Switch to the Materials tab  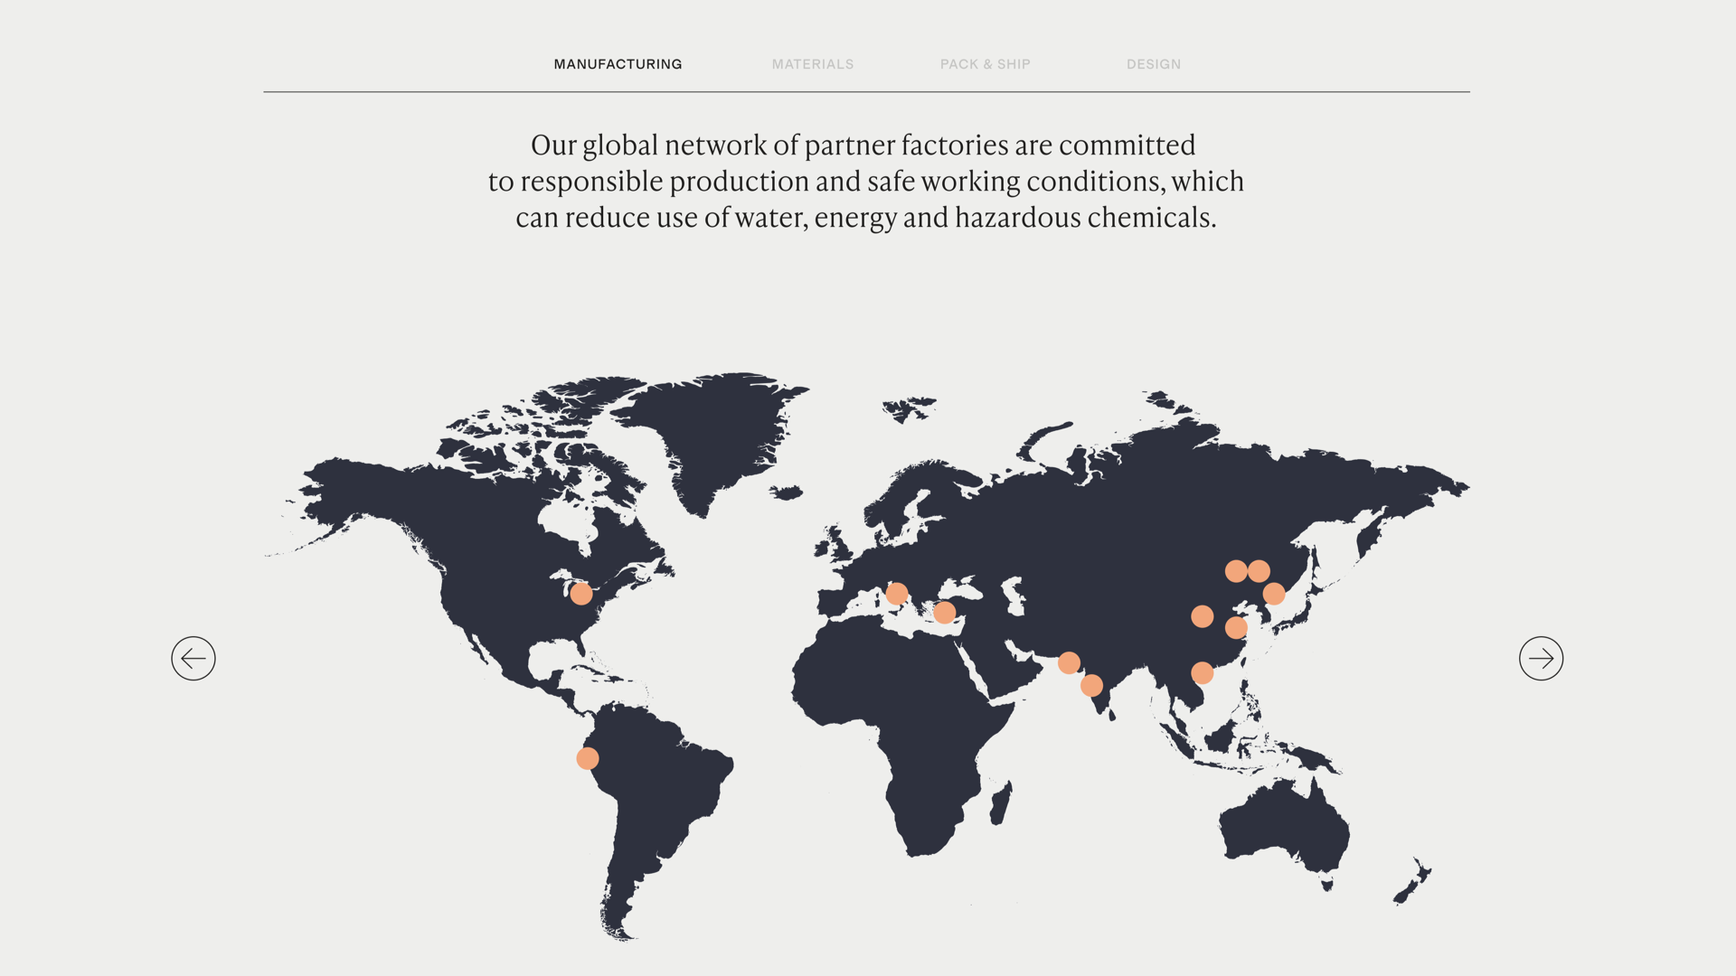[x=812, y=64]
